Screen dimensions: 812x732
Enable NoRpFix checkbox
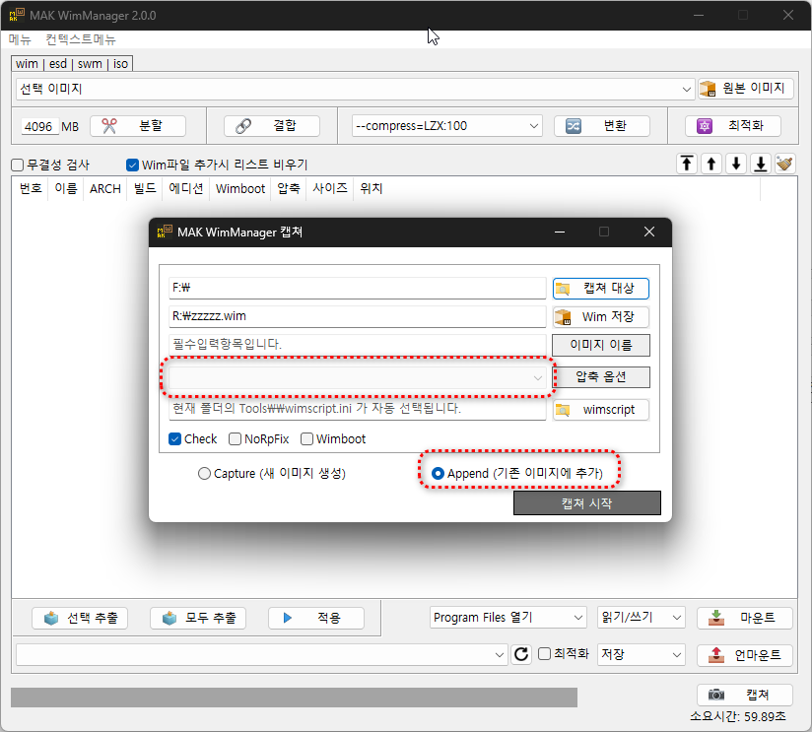235,439
